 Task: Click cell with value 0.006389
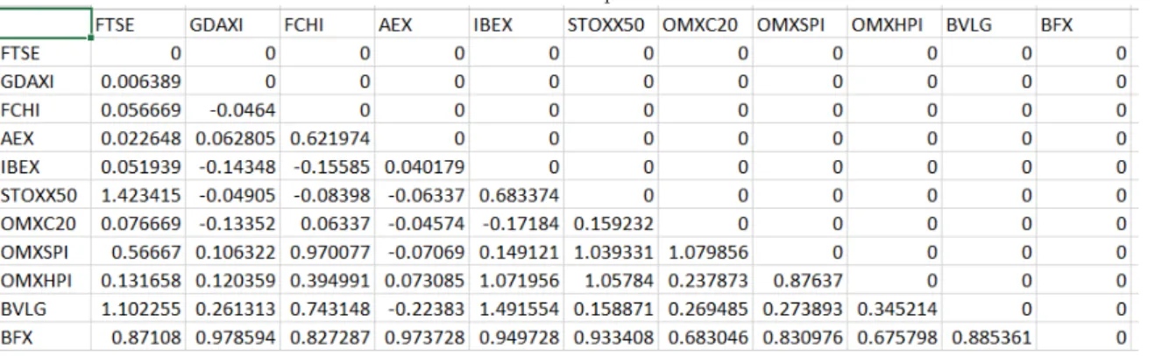coord(139,82)
